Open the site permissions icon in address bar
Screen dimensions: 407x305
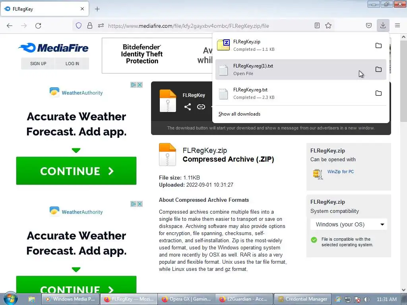101,25
